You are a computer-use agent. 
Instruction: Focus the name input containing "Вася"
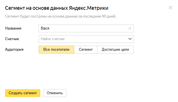86,28
